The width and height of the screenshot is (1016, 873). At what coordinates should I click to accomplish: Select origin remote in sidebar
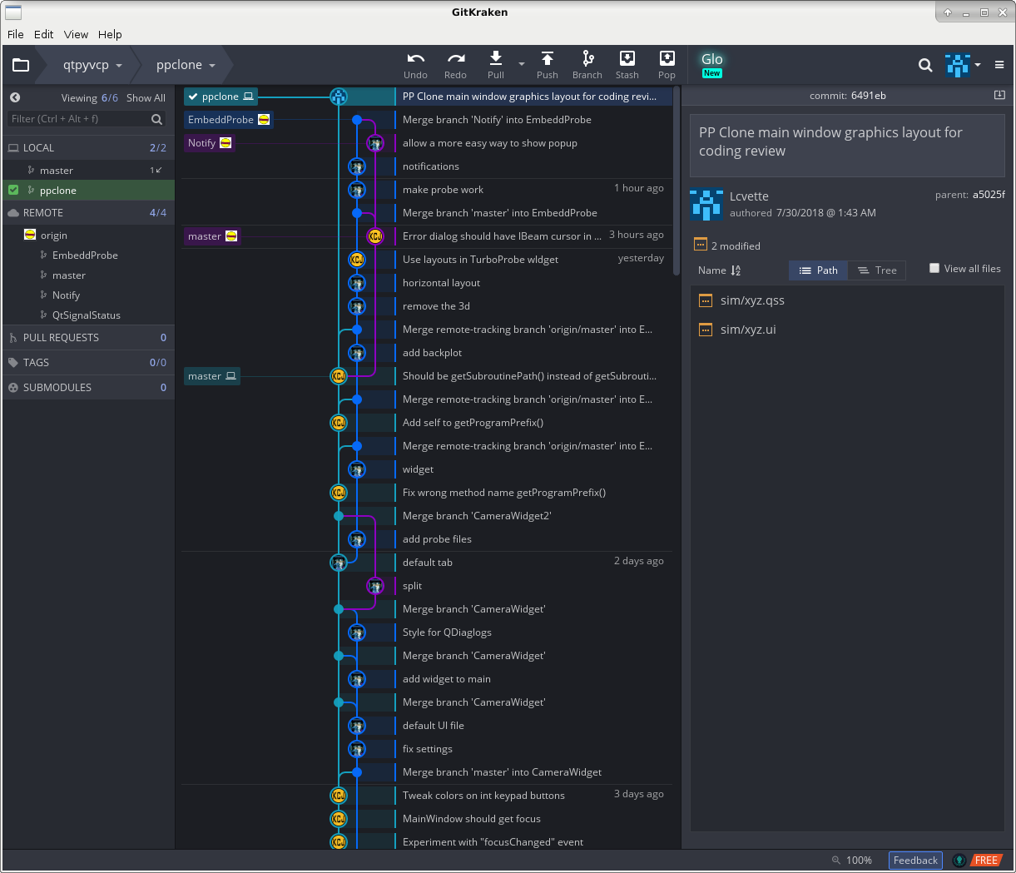[89, 235]
